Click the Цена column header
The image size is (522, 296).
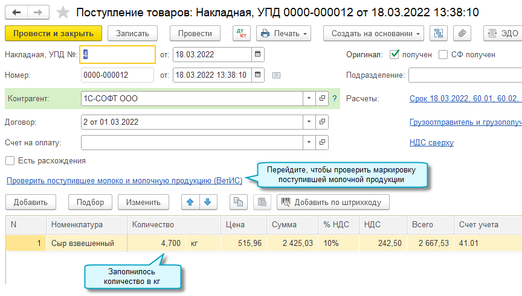click(243, 225)
